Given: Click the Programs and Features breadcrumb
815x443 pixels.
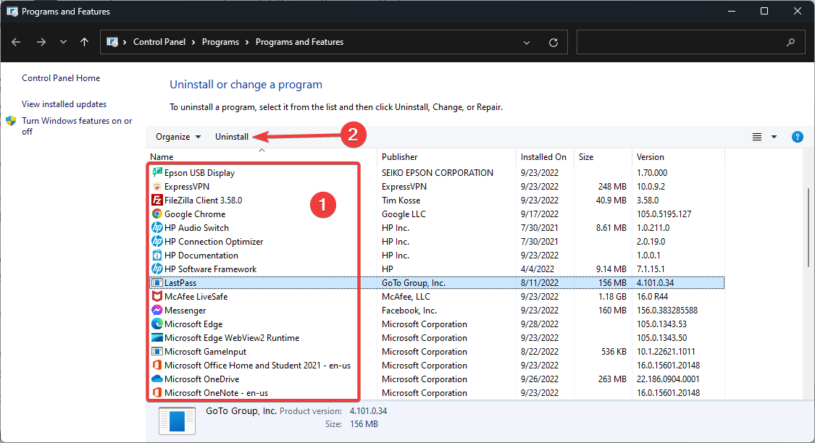Looking at the screenshot, I should [299, 42].
